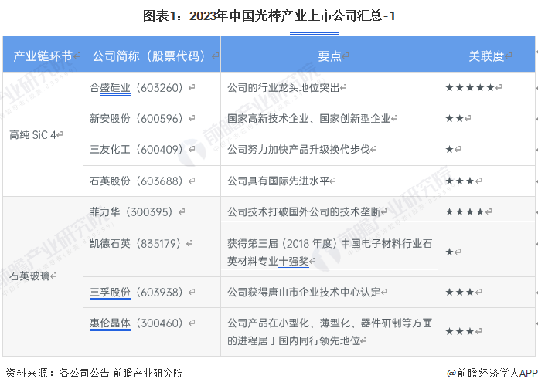Click the underlined 三孚股份 (603938) text
538x389 pixels.
(x=136, y=293)
